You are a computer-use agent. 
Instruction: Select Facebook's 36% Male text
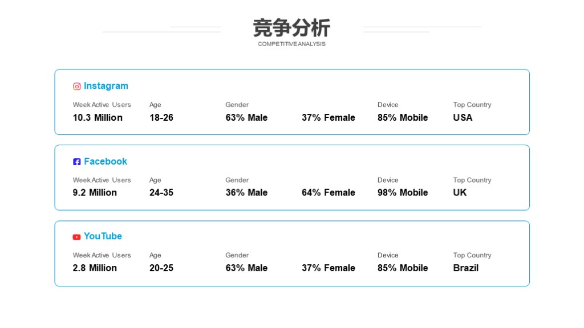(x=246, y=192)
